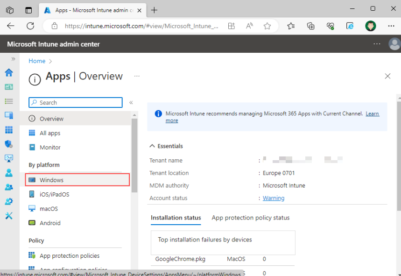The image size is (401, 276).
Task: View site information lock icon
Action: (x=55, y=26)
